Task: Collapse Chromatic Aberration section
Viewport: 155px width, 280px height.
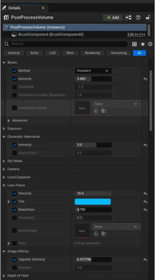Action: click(4, 137)
